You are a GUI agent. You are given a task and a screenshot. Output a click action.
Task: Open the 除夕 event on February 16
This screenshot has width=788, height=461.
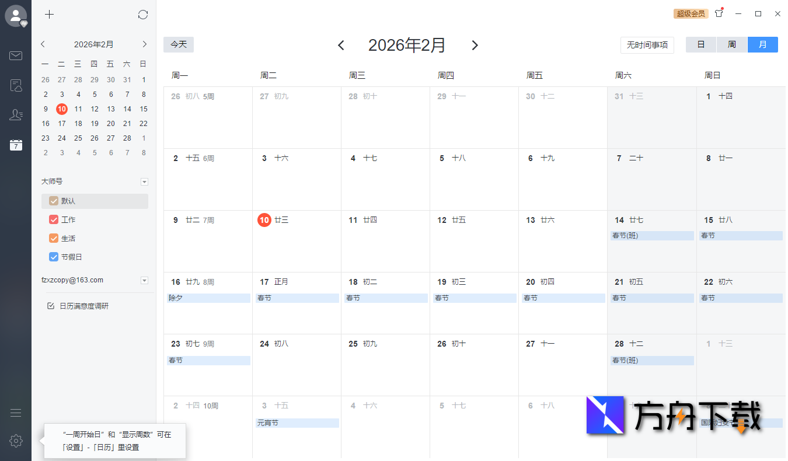pos(208,298)
